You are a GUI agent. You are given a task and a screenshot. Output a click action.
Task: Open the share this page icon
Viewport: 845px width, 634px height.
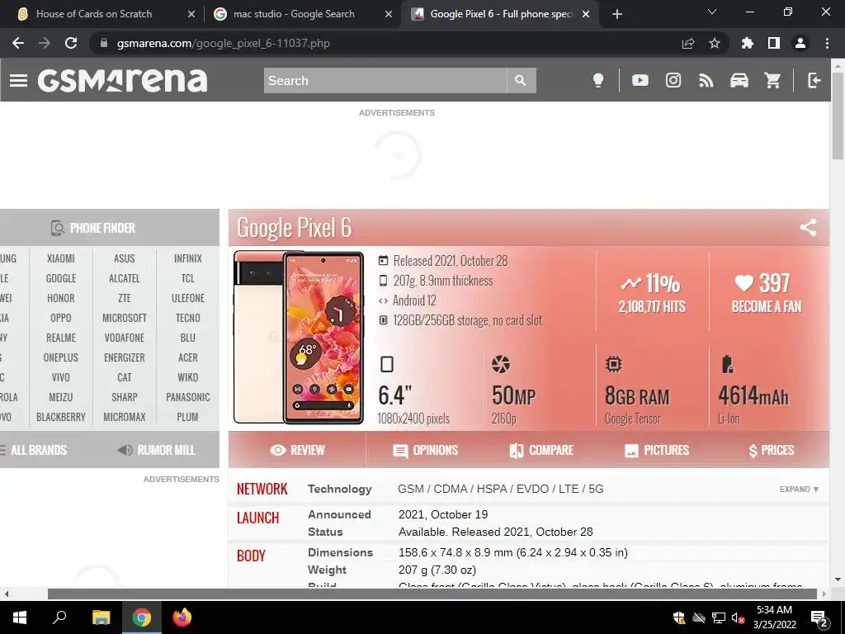(x=687, y=43)
